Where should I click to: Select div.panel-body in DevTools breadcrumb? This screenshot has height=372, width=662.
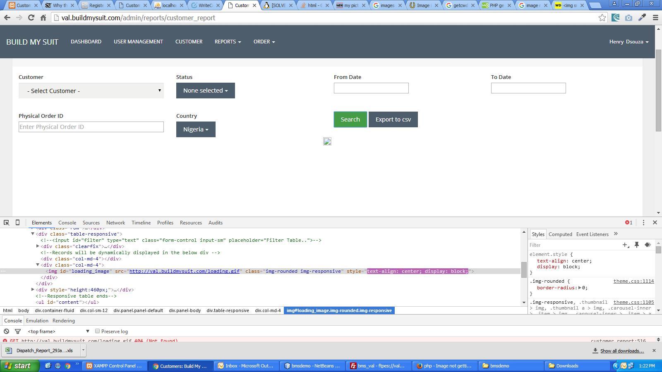(185, 310)
